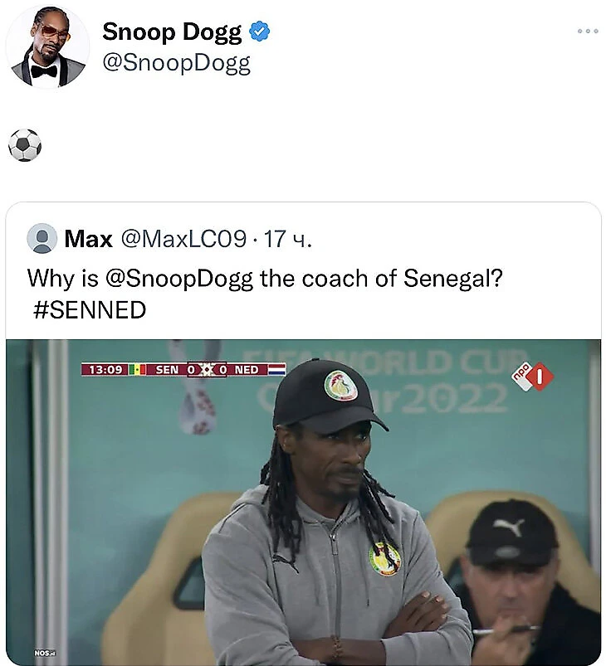
Task: Click the NPO 1 channel logo
Action: tap(532, 376)
